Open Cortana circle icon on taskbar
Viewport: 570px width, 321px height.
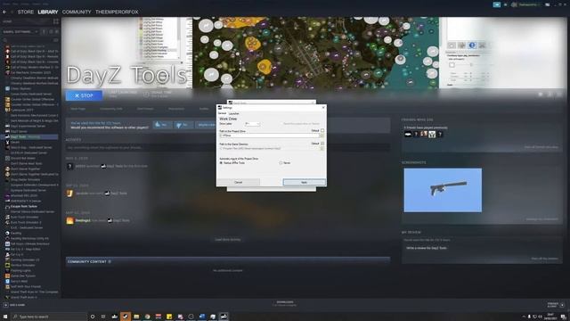point(93,317)
